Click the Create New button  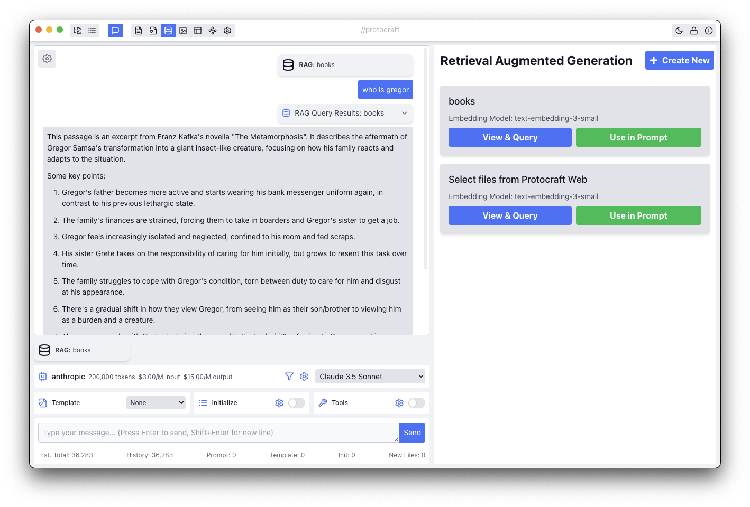(x=679, y=60)
